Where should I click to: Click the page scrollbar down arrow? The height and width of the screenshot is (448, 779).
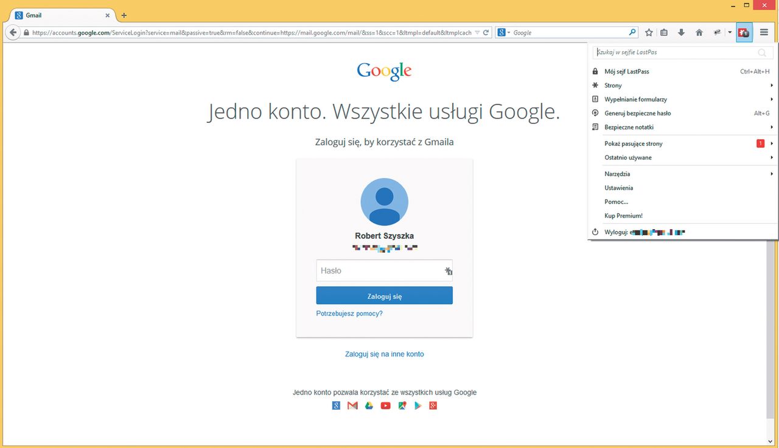coord(771,441)
